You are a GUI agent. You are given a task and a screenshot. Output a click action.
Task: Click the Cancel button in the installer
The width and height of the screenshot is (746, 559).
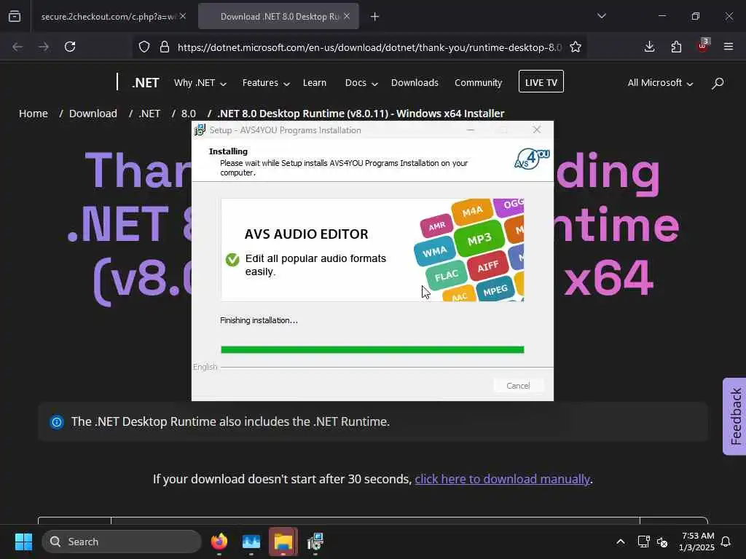click(x=518, y=386)
